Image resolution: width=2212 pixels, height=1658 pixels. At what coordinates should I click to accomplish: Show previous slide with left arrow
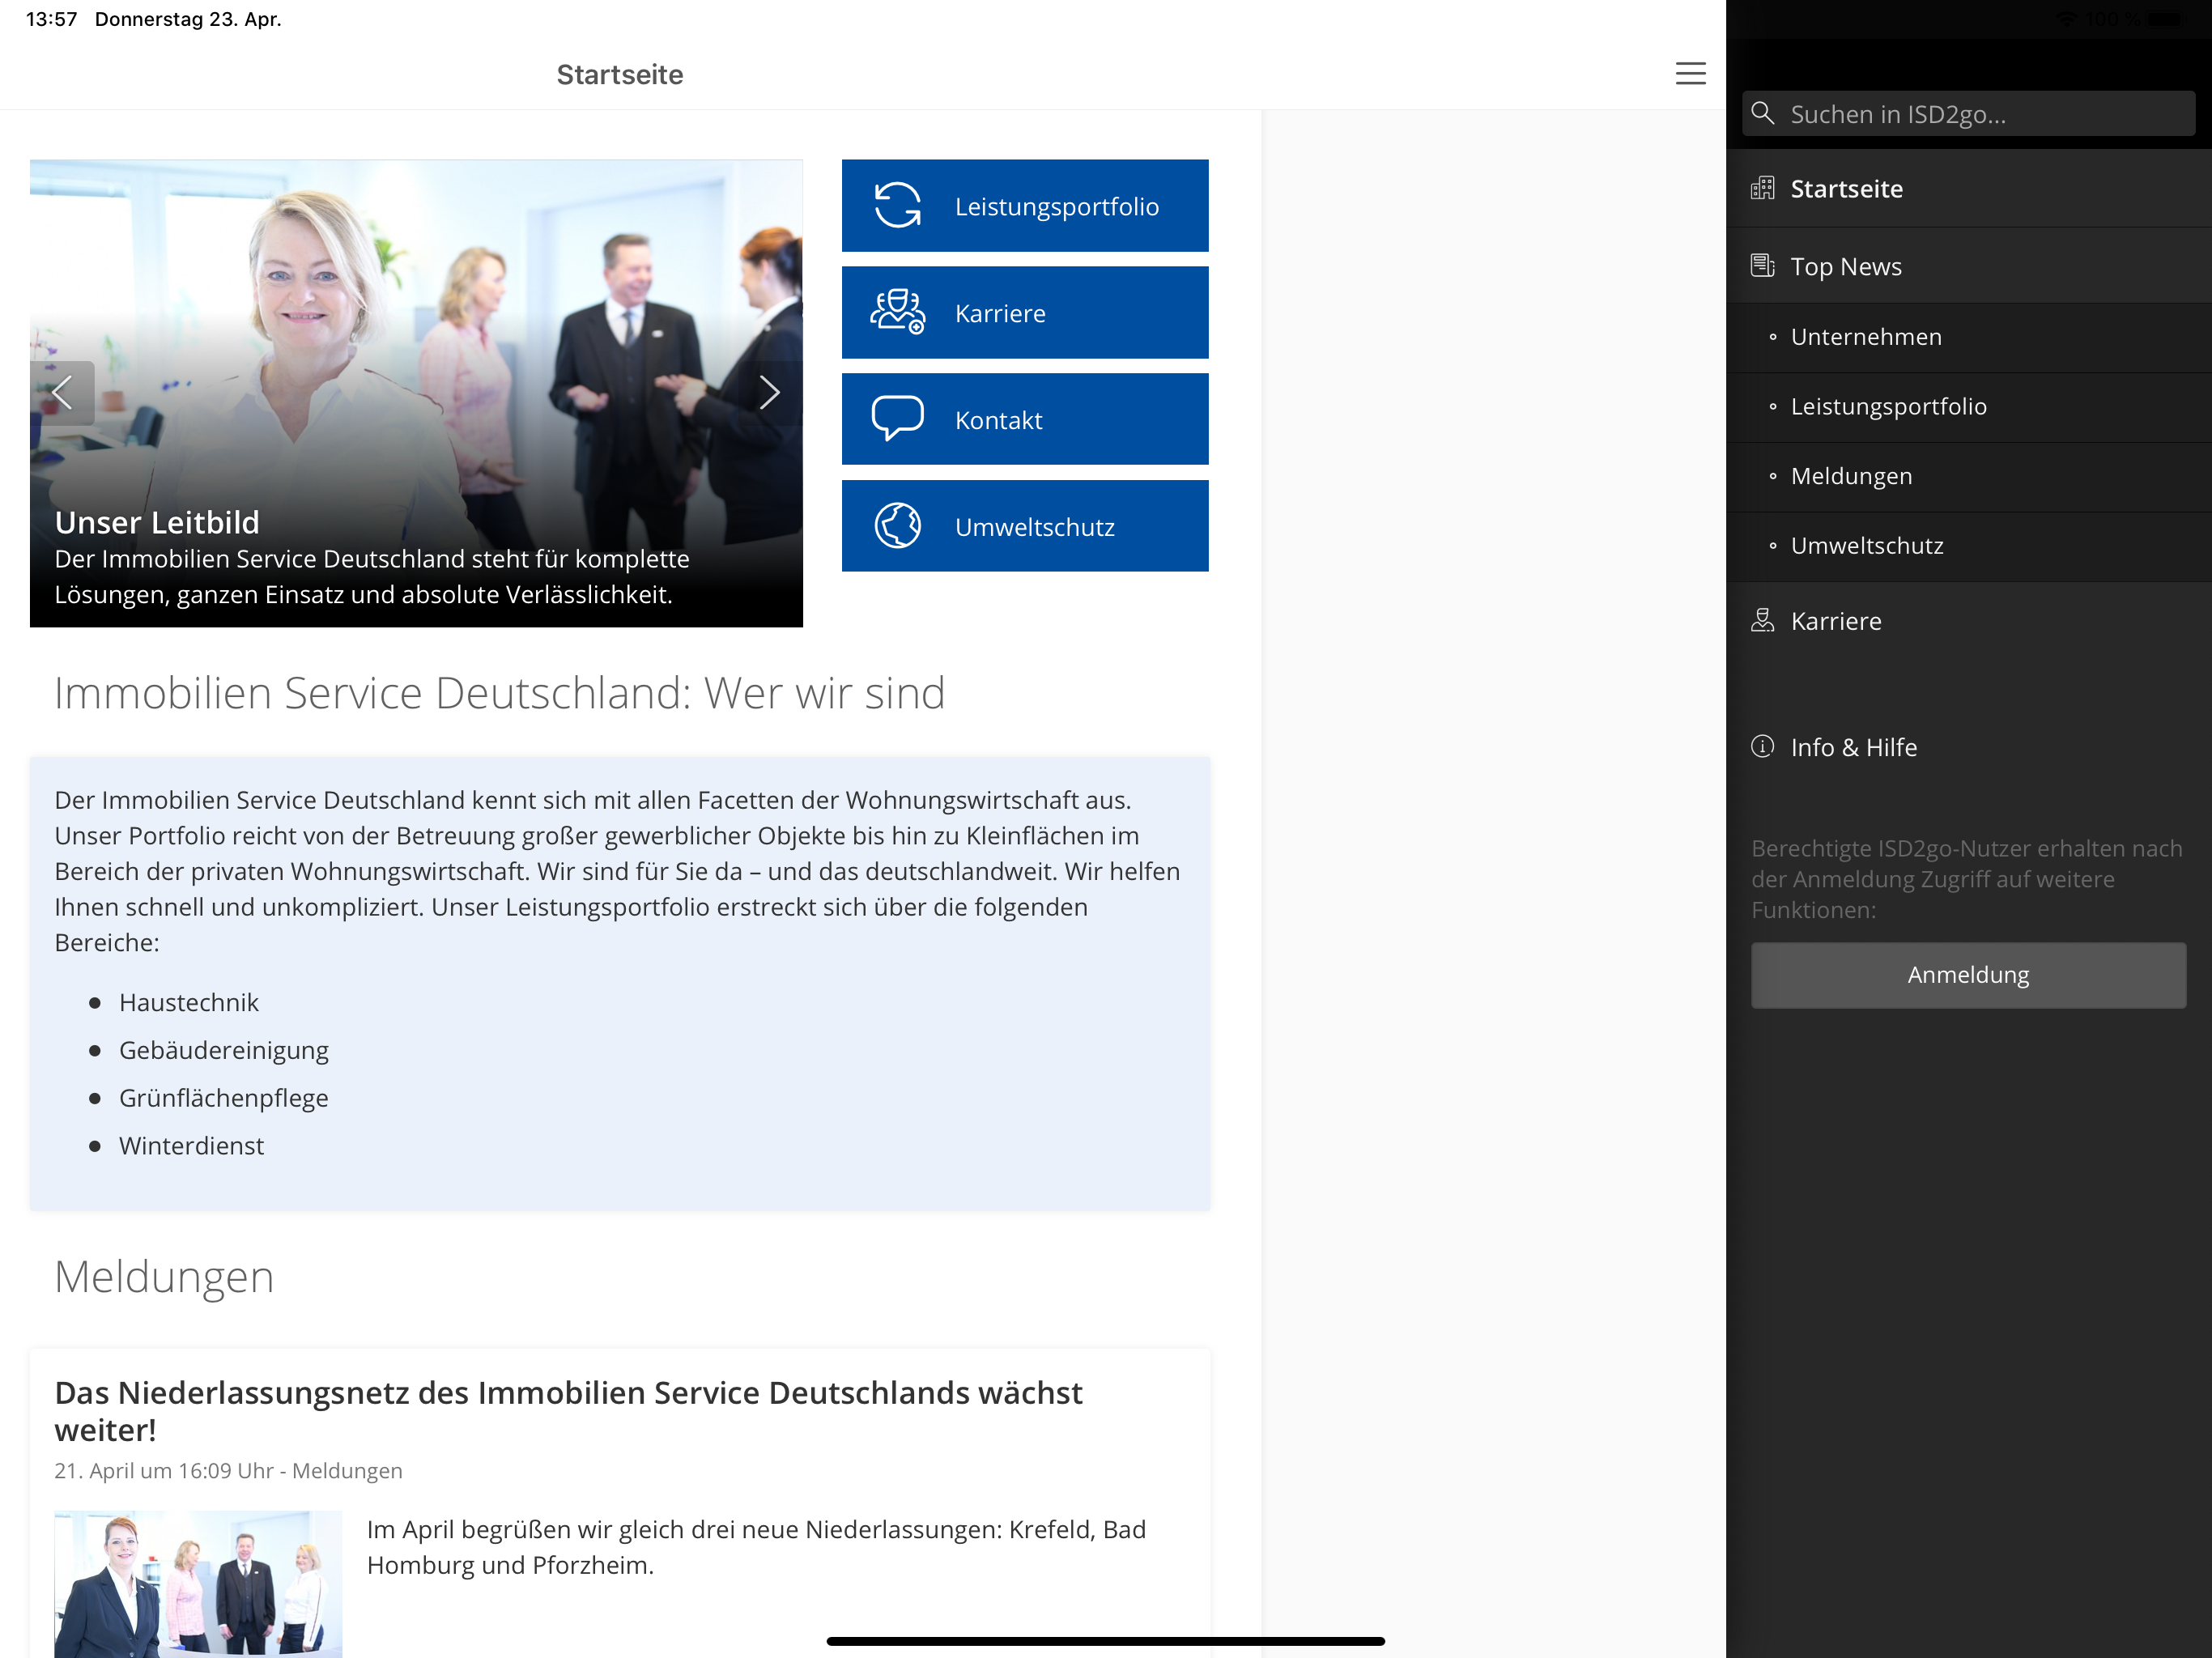(x=62, y=393)
